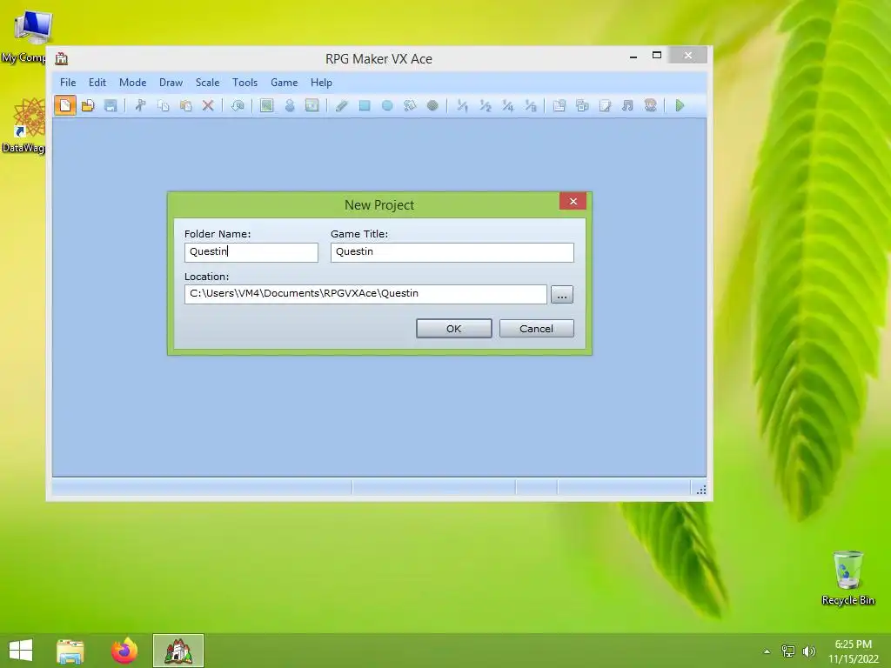
Task: Select the Ellipse draw tool
Action: (x=387, y=105)
